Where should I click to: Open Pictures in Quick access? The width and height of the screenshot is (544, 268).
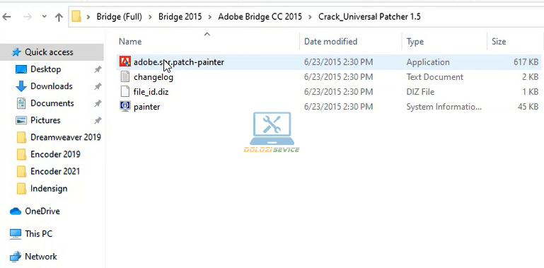point(45,120)
